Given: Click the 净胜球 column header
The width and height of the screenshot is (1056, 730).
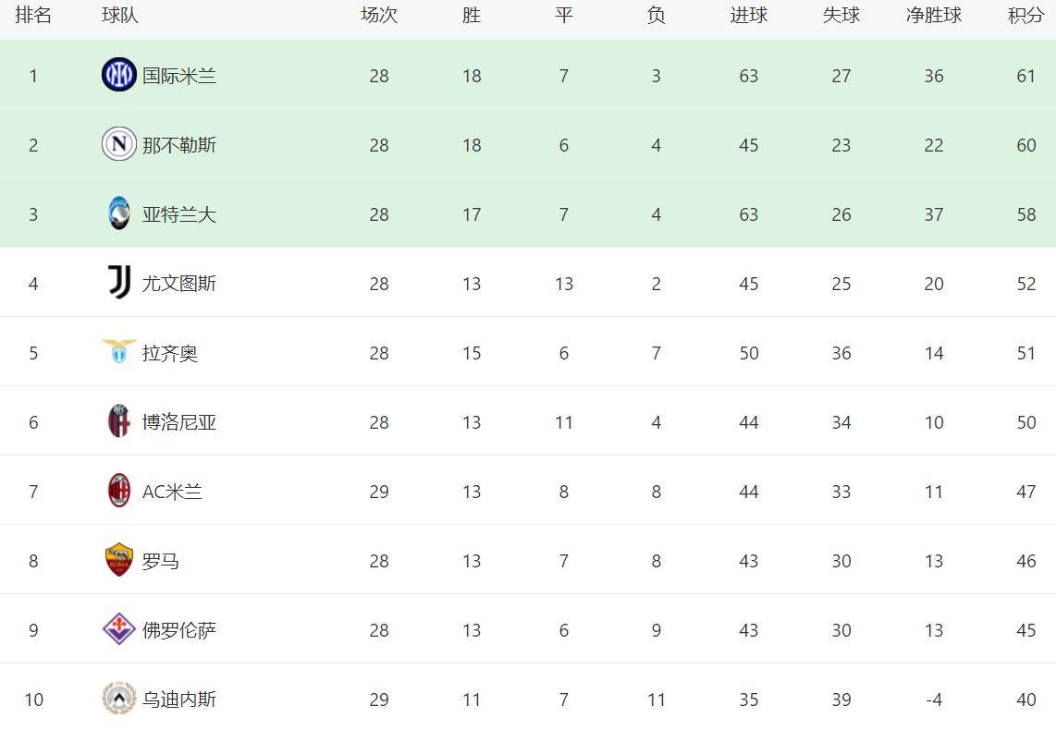Looking at the screenshot, I should click(934, 16).
